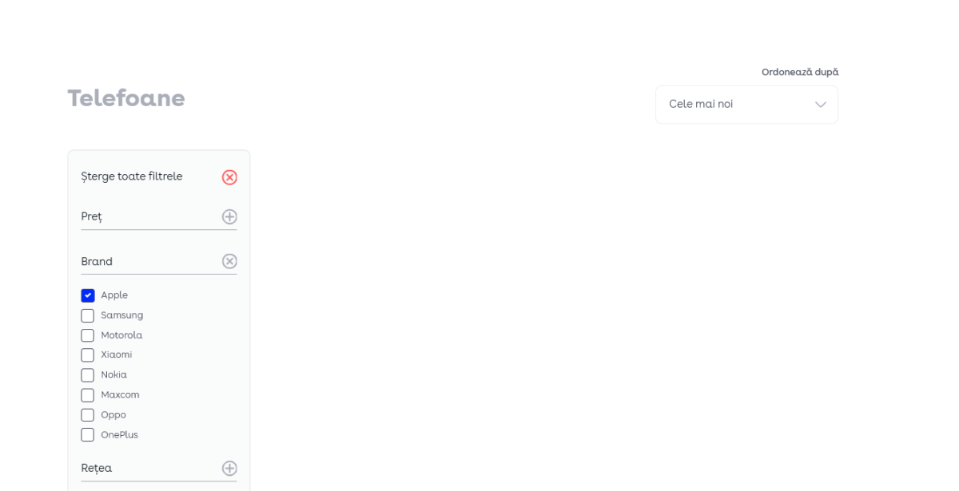Expand the Preț filter plus icon
Image resolution: width=959 pixels, height=491 pixels.
click(x=229, y=217)
